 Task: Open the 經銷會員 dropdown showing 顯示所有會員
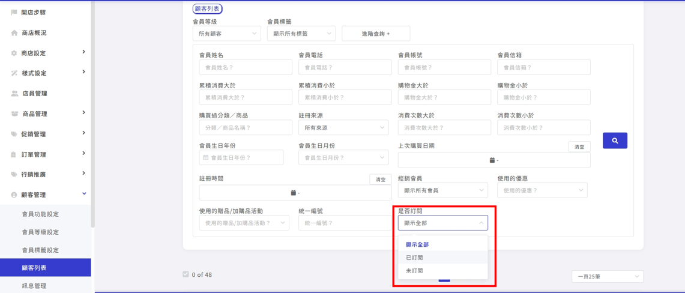(443, 190)
